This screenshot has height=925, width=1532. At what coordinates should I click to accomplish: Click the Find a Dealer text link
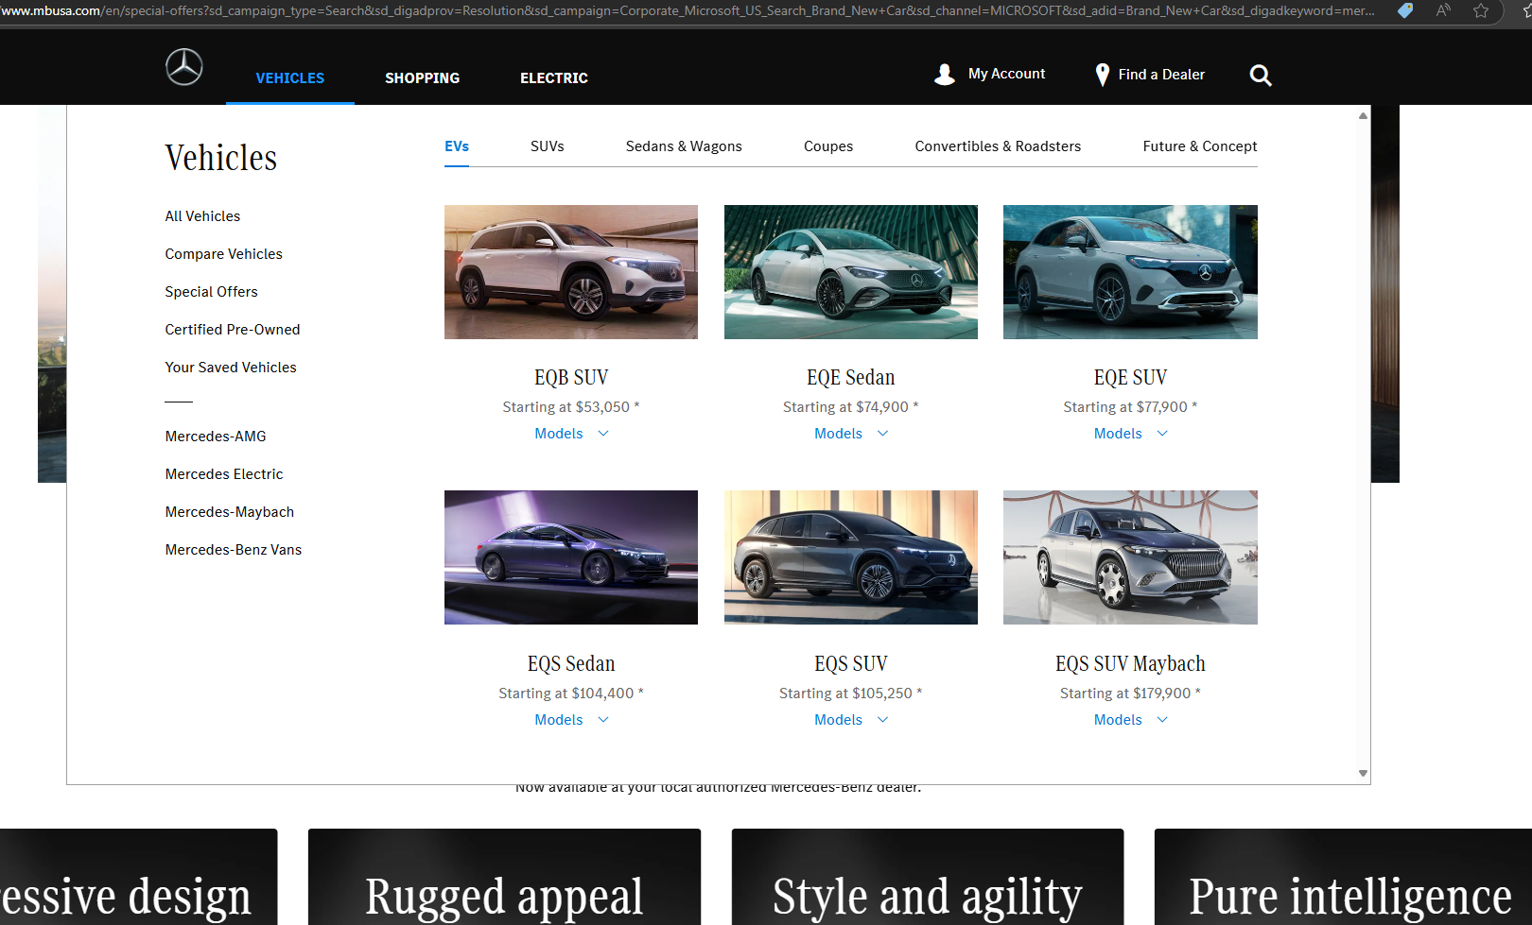click(x=1161, y=75)
